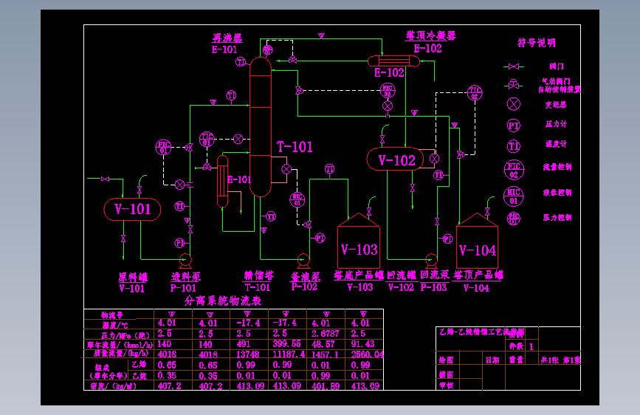The image size is (640, 415).
Task: Select the 塔底产品罐 label
Action: [x=359, y=275]
